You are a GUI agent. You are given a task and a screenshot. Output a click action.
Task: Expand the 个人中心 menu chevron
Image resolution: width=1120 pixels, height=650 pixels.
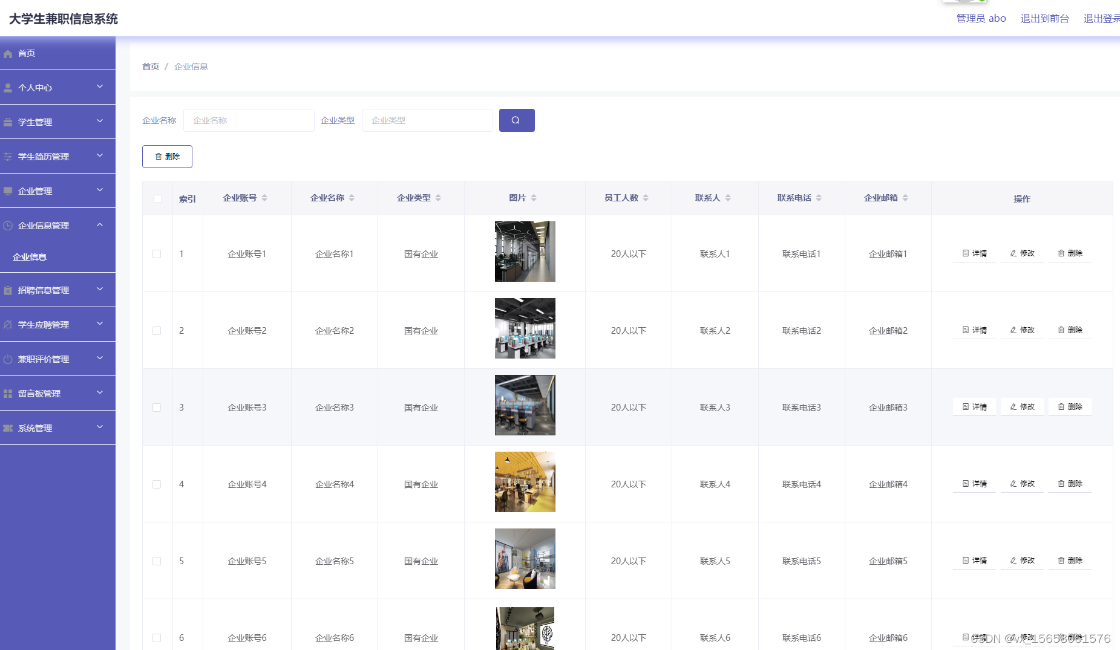click(x=100, y=86)
